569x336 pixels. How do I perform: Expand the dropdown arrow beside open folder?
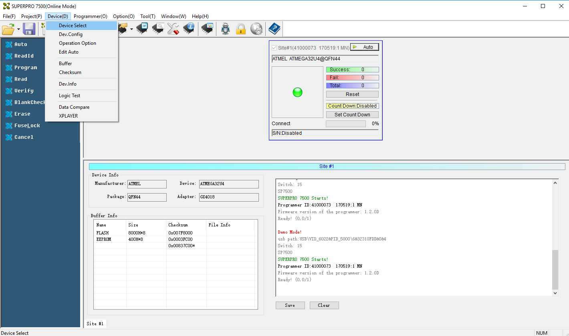pos(18,29)
